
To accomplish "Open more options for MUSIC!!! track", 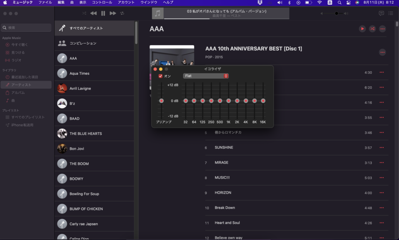I will pyautogui.click(x=382, y=178).
